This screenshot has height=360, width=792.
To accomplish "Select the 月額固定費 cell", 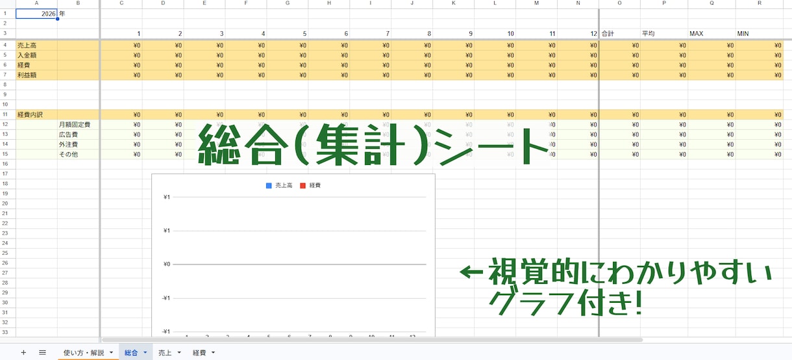I will pos(78,125).
